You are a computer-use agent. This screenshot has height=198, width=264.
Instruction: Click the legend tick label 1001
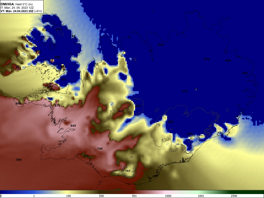(x=201, y=196)
